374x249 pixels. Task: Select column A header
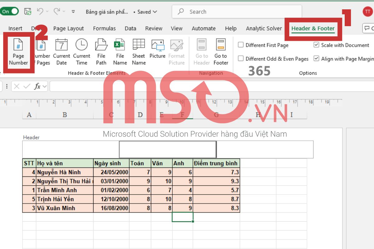click(x=29, y=115)
